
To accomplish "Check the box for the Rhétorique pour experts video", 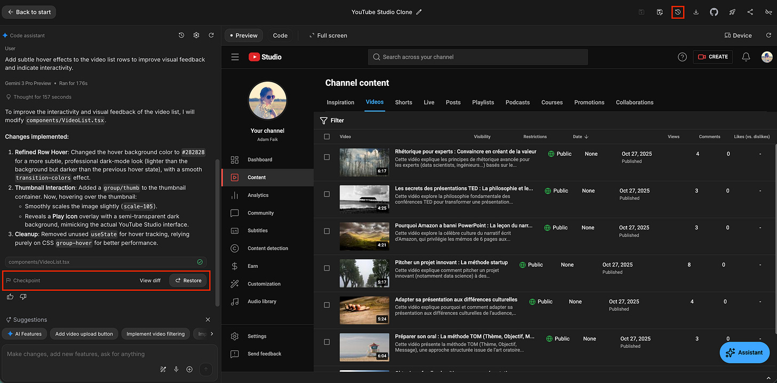I will click(x=327, y=156).
